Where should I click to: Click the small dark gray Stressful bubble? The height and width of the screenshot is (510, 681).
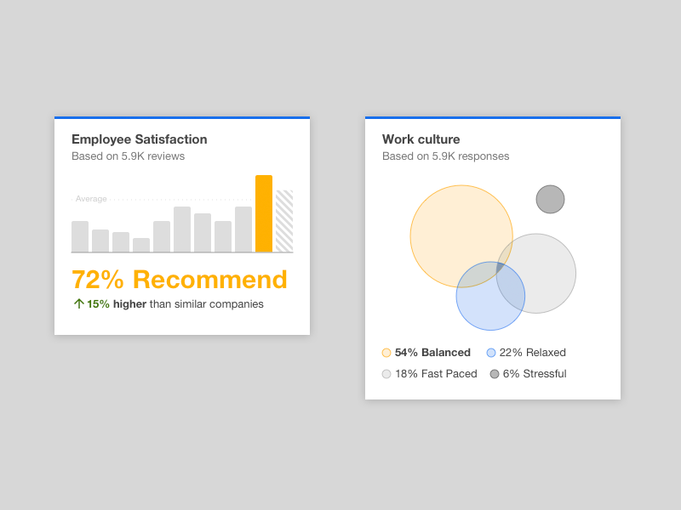pyautogui.click(x=550, y=200)
